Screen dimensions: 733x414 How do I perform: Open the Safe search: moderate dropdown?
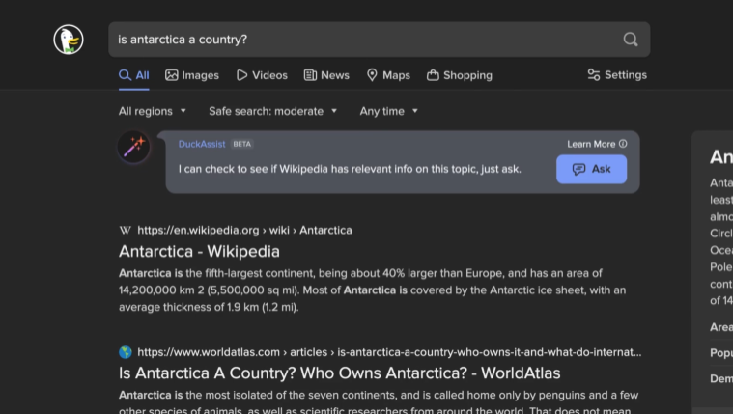point(273,111)
